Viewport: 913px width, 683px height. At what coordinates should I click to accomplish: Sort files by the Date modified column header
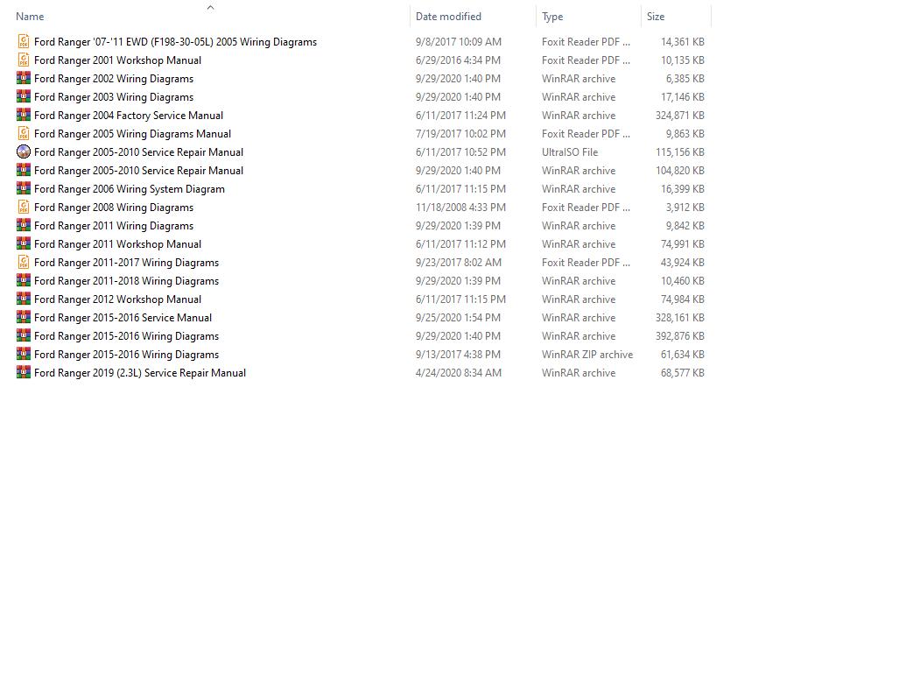point(448,17)
